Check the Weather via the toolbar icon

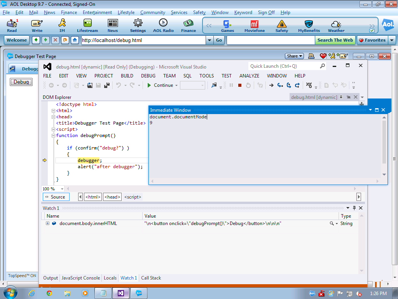tap(335, 25)
